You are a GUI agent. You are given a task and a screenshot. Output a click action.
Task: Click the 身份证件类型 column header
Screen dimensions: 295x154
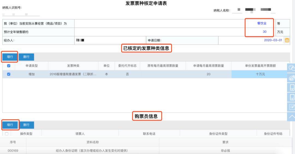(x=218, y=134)
